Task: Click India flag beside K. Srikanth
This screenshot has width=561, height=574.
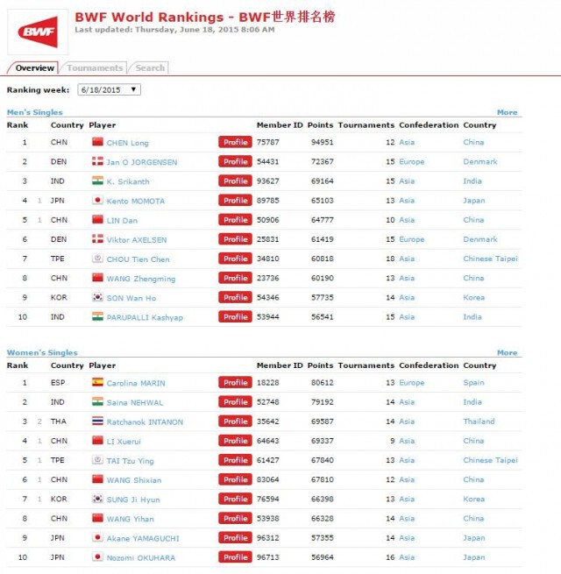Action: click(97, 181)
